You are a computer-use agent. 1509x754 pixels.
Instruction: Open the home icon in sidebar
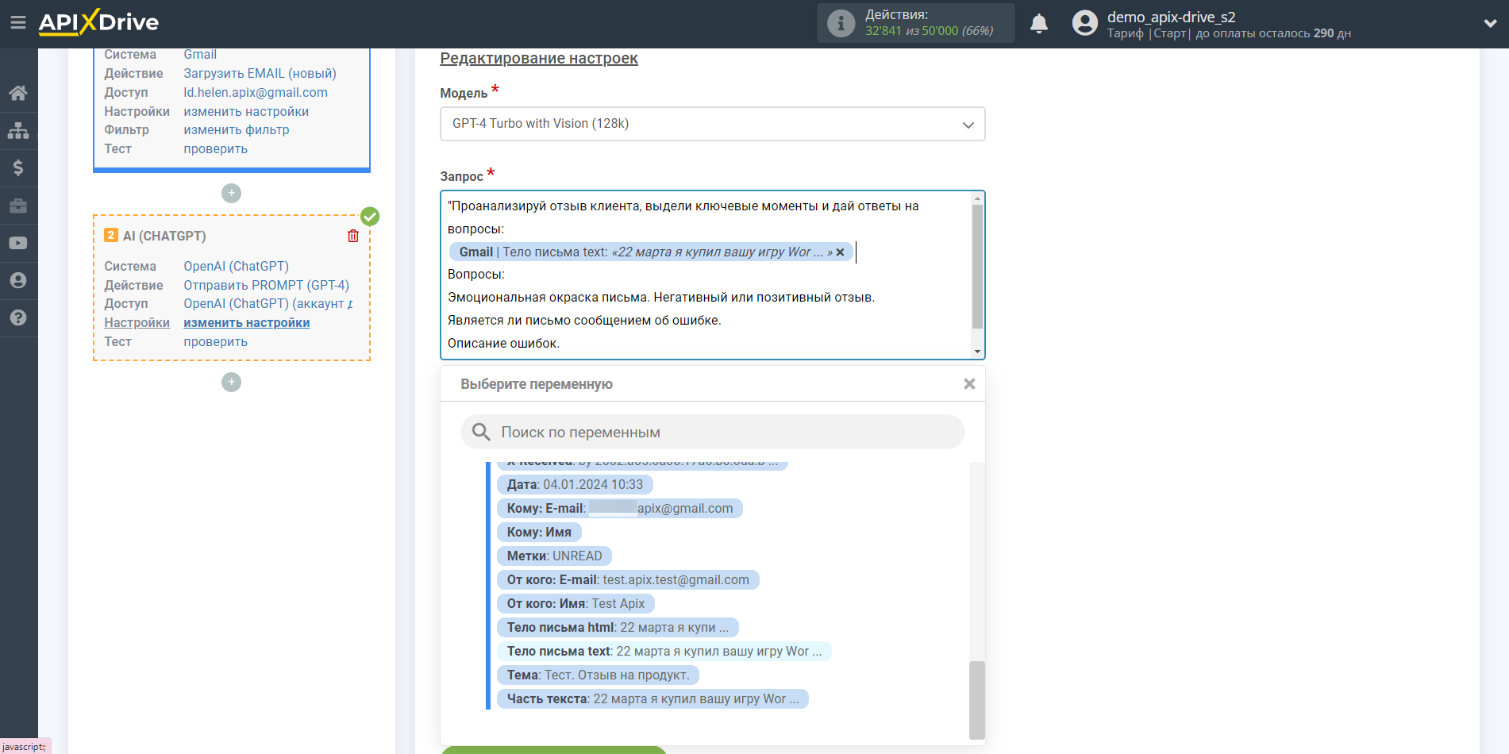point(18,93)
